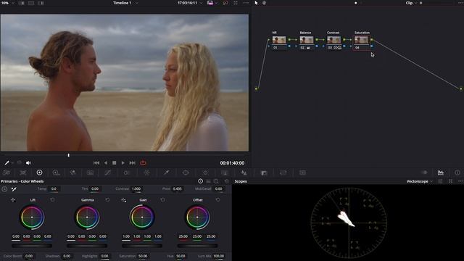464x261 pixels.
Task: Mute viewer audio with speaker icon
Action: click(28, 162)
